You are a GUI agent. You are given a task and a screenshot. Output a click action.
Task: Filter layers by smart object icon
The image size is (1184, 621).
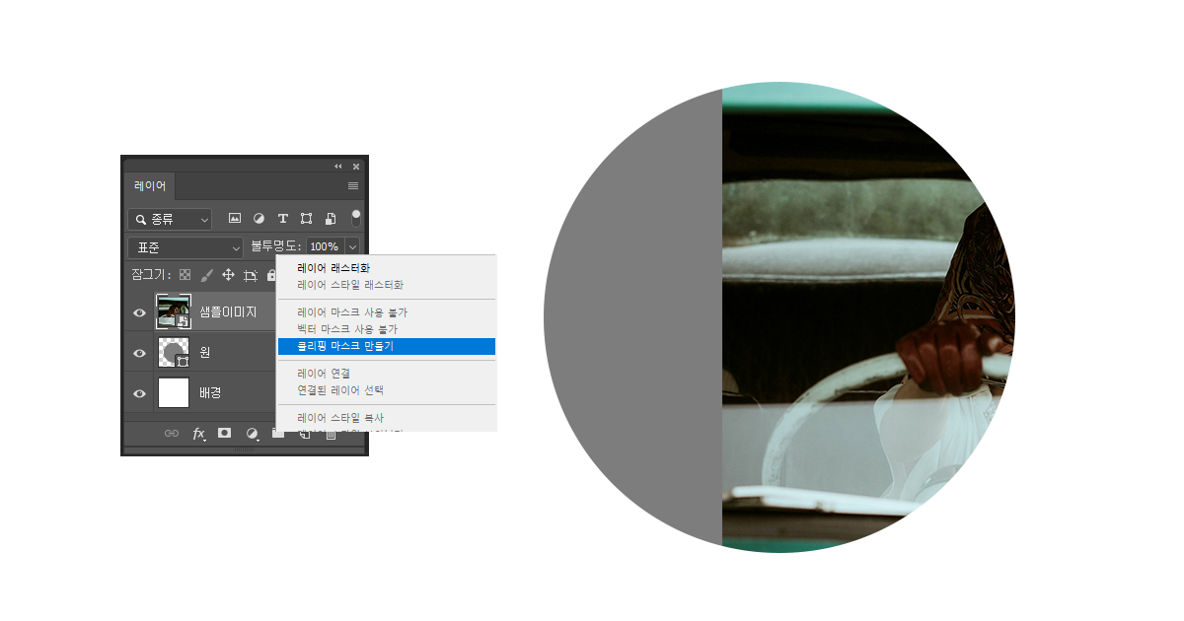click(x=331, y=218)
